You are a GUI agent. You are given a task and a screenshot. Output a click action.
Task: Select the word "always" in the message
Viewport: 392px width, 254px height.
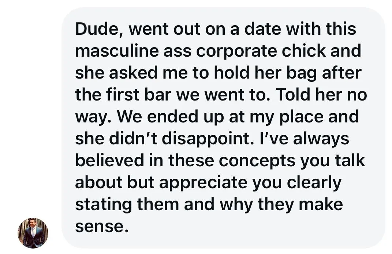321,139
